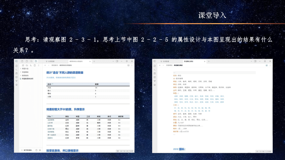The height and width of the screenshot is (160, 285).
Task: Collapse all folders in left window explorer
Action: tap(38, 65)
